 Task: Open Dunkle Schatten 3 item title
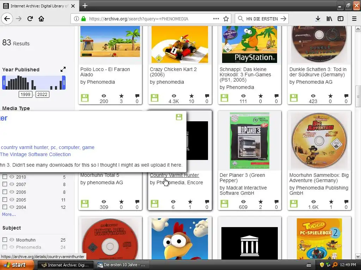318,72
